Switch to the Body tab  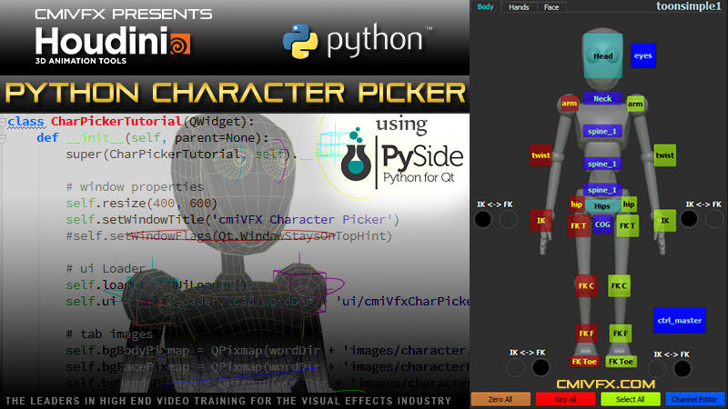tap(485, 6)
